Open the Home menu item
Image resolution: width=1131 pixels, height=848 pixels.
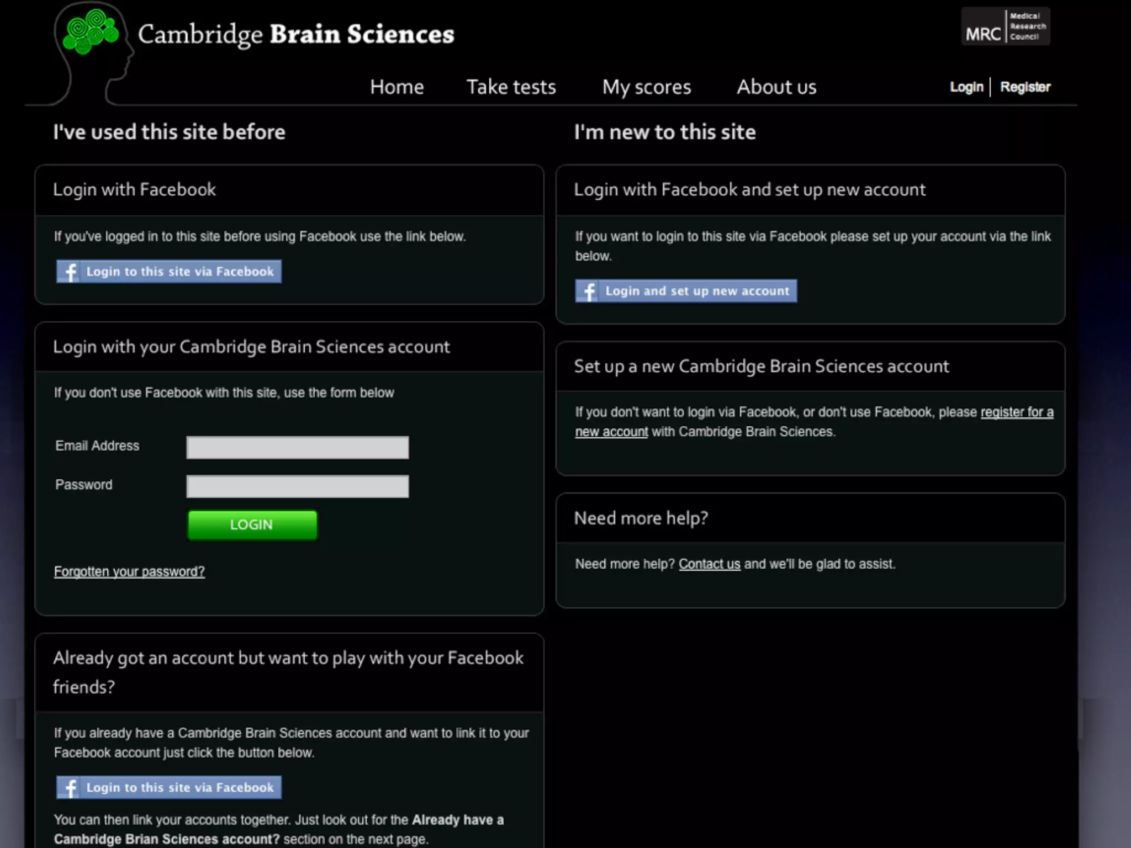tap(397, 87)
